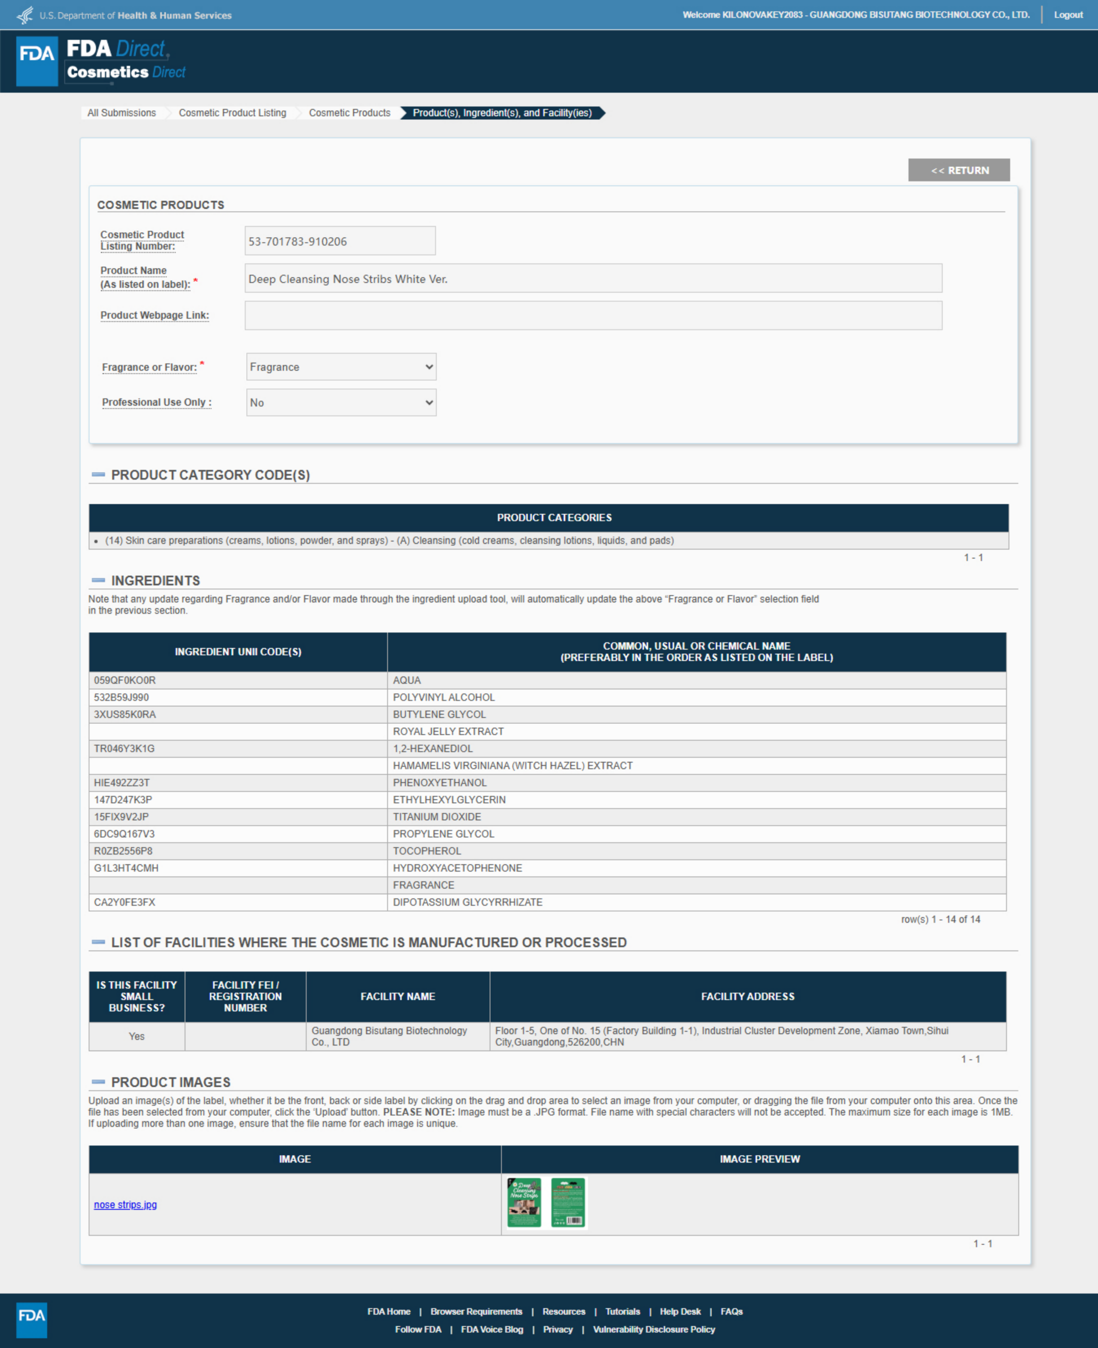
Task: Open Vulnerability Disclosure Policy link
Action: (x=653, y=1329)
